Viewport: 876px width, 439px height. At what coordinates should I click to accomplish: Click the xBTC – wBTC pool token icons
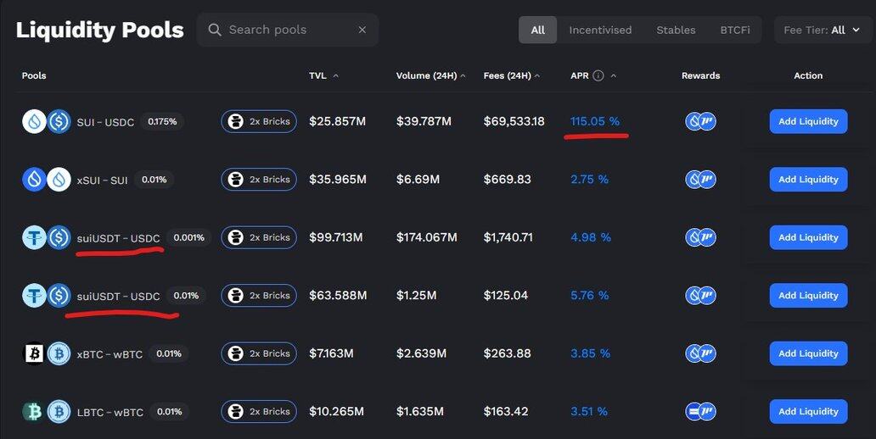46,353
